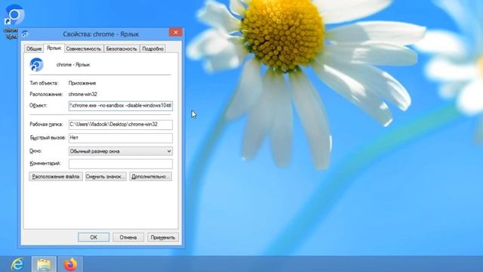This screenshot has height=272, width=483.
Task: Switch to the Общие tab
Action: 33,48
